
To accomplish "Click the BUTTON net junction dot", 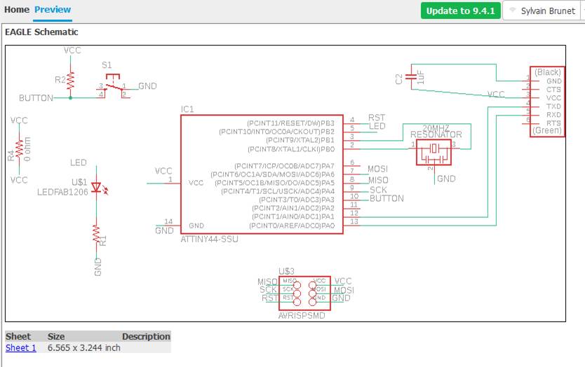I will (71, 98).
